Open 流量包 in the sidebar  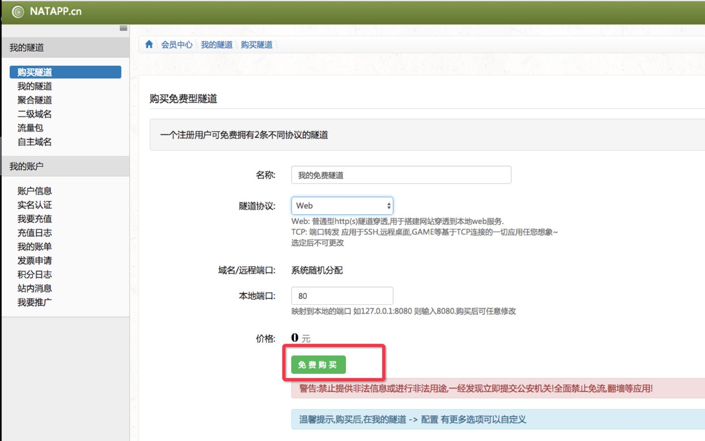[x=30, y=128]
